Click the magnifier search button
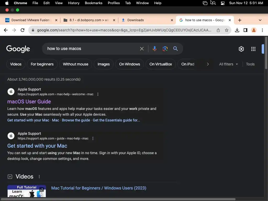This screenshot has width=268, height=201. 175,49
